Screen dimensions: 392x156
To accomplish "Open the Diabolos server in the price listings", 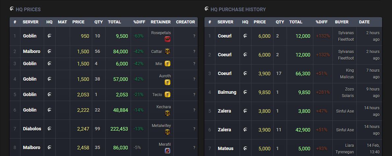I will point(32,129).
